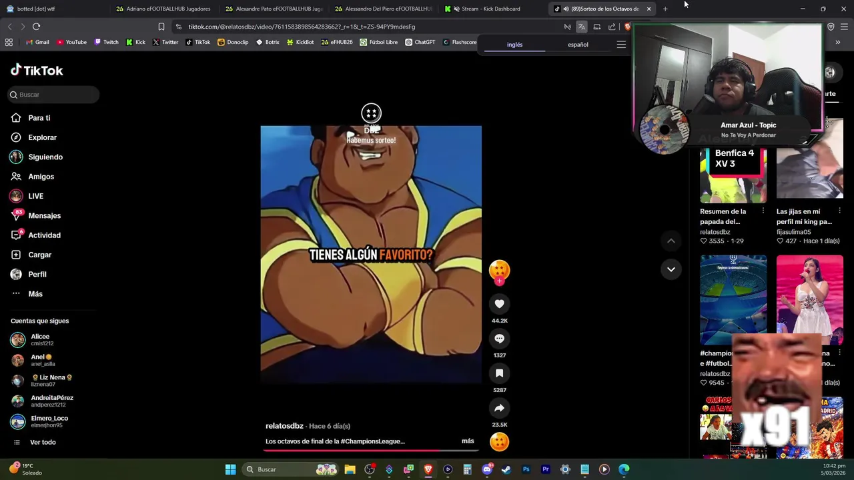Open relatosdbz profile from video caption
This screenshot has width=854, height=480.
tap(284, 426)
